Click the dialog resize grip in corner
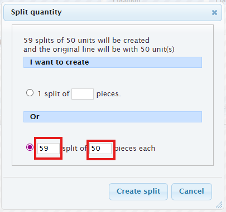Screen dimensions: 226x212 click(x=219, y=205)
